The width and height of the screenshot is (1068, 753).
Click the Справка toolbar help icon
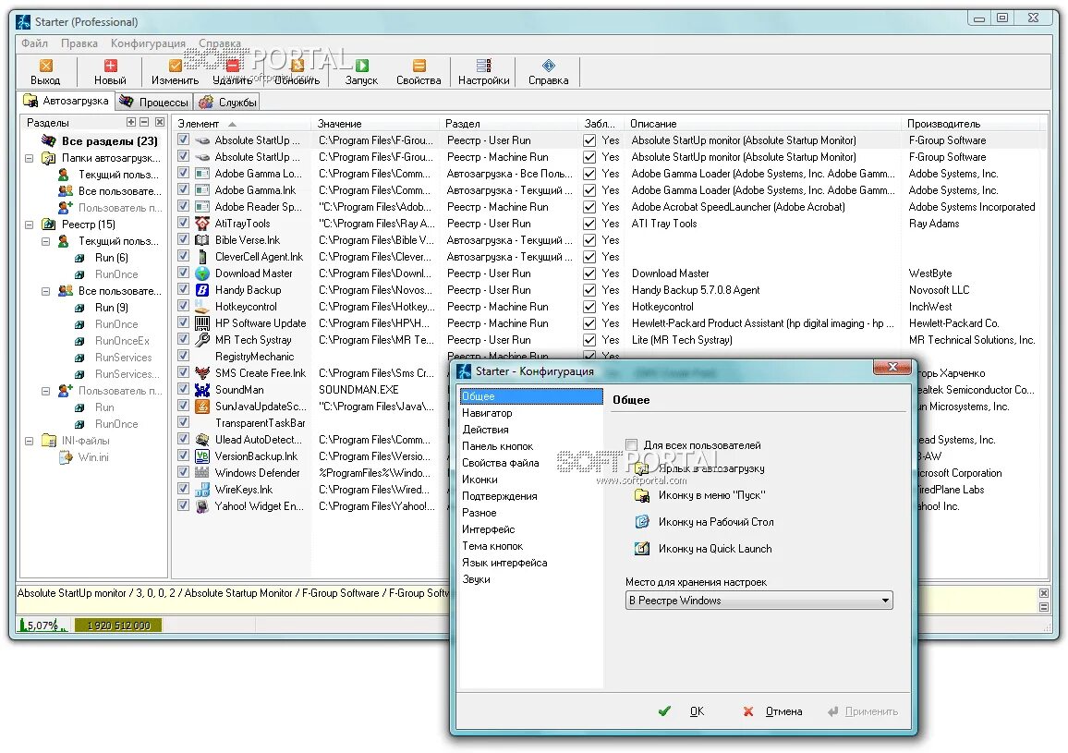[x=548, y=66]
